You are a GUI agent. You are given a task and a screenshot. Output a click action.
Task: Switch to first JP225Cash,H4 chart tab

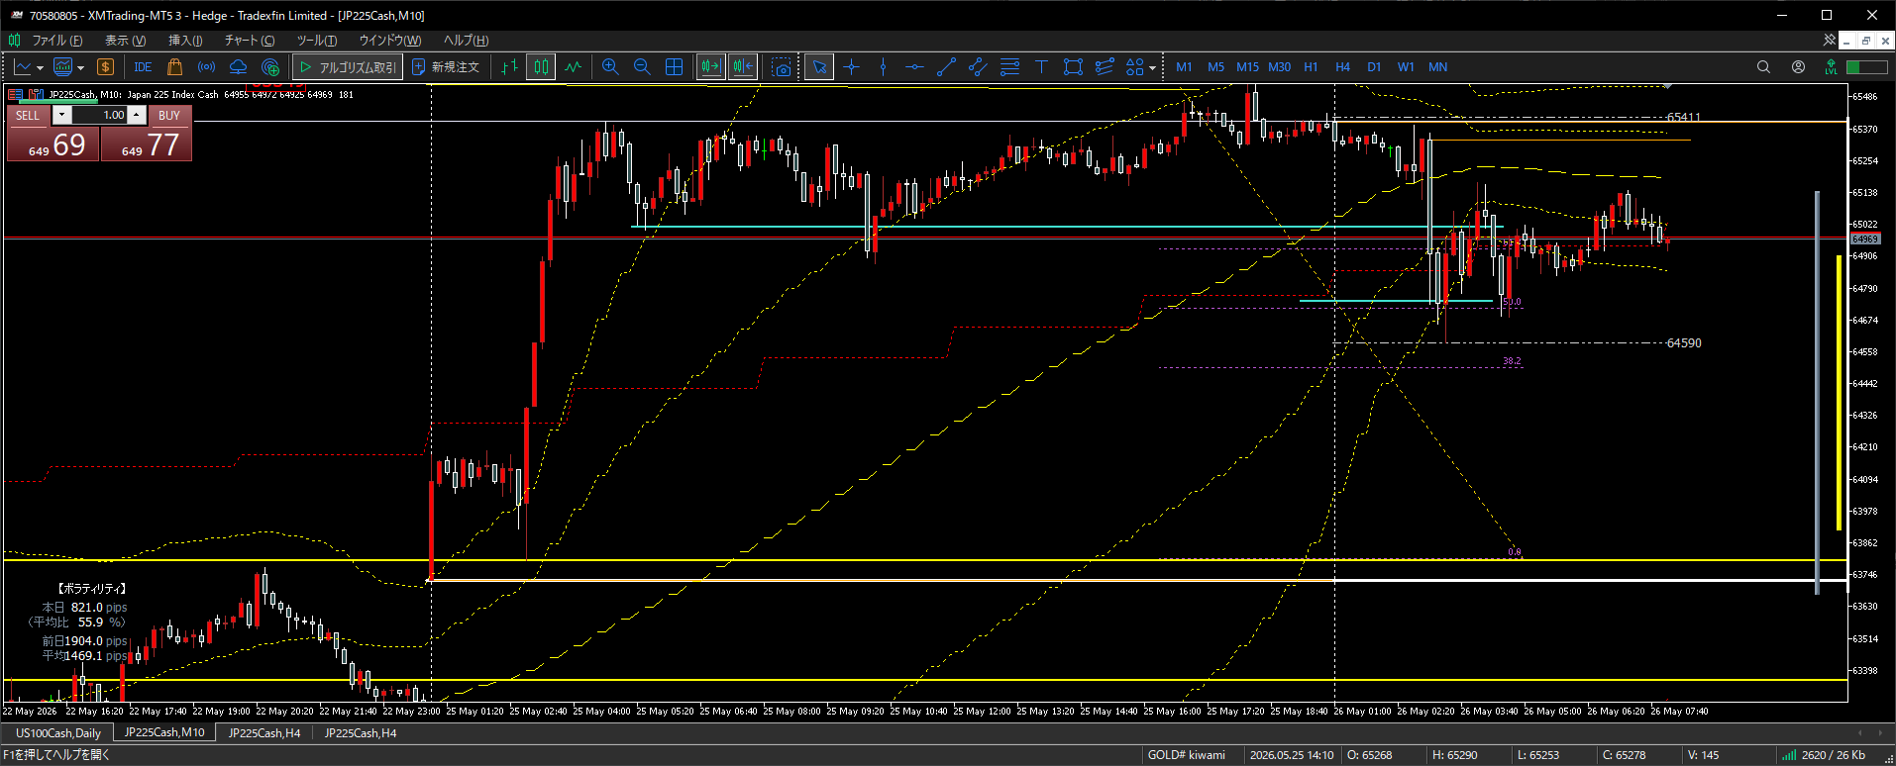click(264, 733)
